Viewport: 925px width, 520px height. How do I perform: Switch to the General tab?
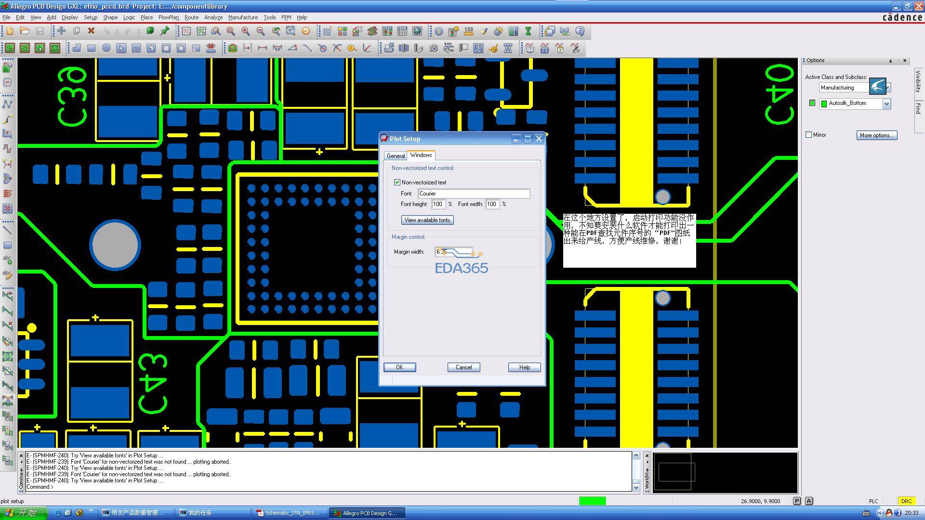click(x=396, y=156)
